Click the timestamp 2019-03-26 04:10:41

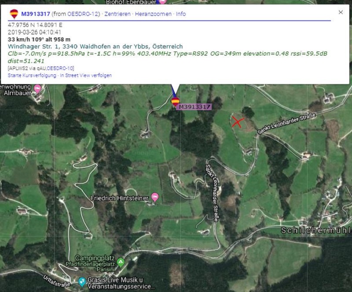tap(34, 32)
